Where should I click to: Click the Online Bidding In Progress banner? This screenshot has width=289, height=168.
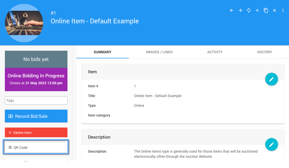pos(36,79)
